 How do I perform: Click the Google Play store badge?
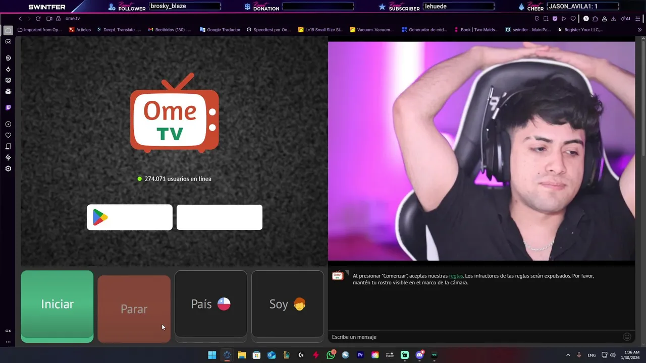[130, 217]
